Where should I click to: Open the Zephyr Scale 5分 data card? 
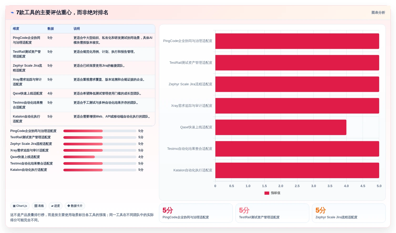(x=349, y=213)
